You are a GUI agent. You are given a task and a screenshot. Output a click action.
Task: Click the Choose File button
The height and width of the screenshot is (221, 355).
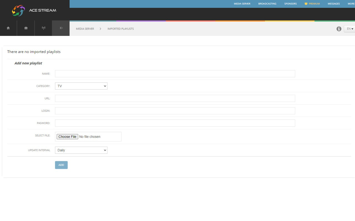67,137
